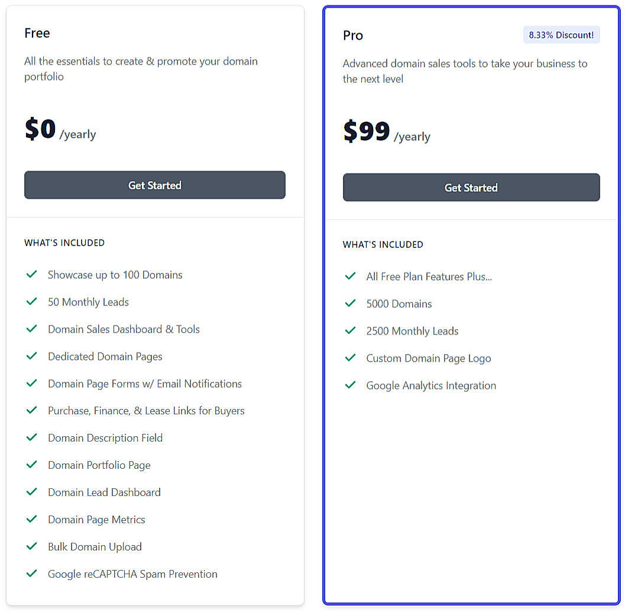The width and height of the screenshot is (625, 612).
Task: Click the checkmark next to Custom Domain Page Logo
Action: coord(350,357)
